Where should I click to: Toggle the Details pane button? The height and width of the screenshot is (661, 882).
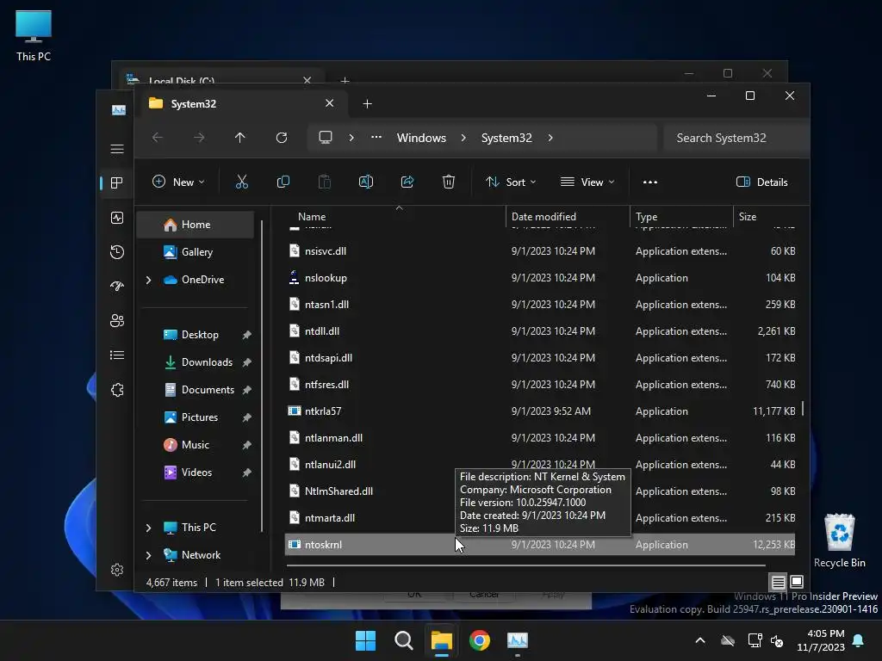coord(762,182)
